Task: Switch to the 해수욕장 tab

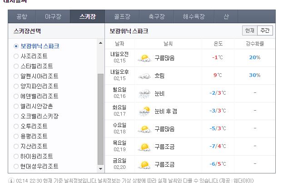Action: (x=194, y=16)
